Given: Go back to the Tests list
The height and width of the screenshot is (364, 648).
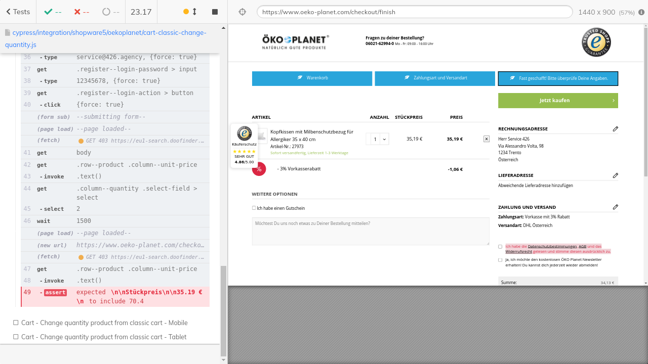Looking at the screenshot, I should pos(18,12).
